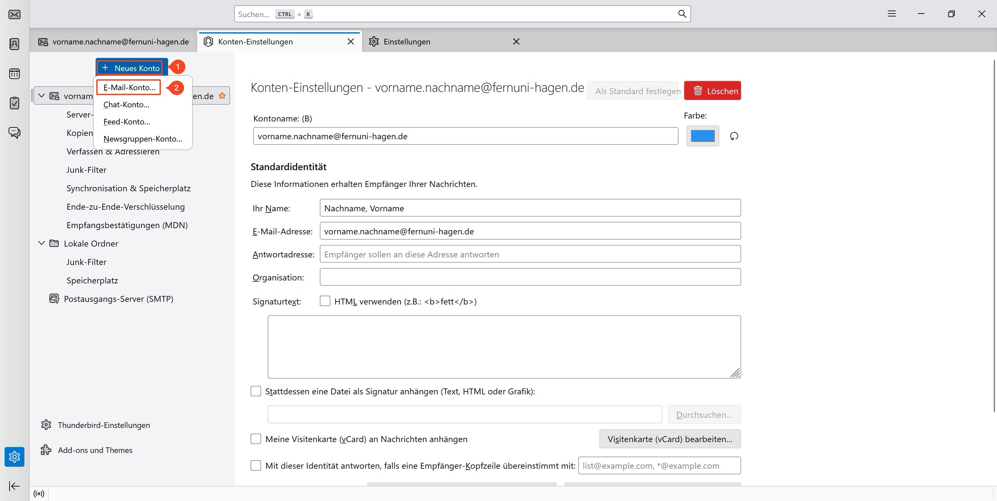Click the online status indicator icon

39,493
